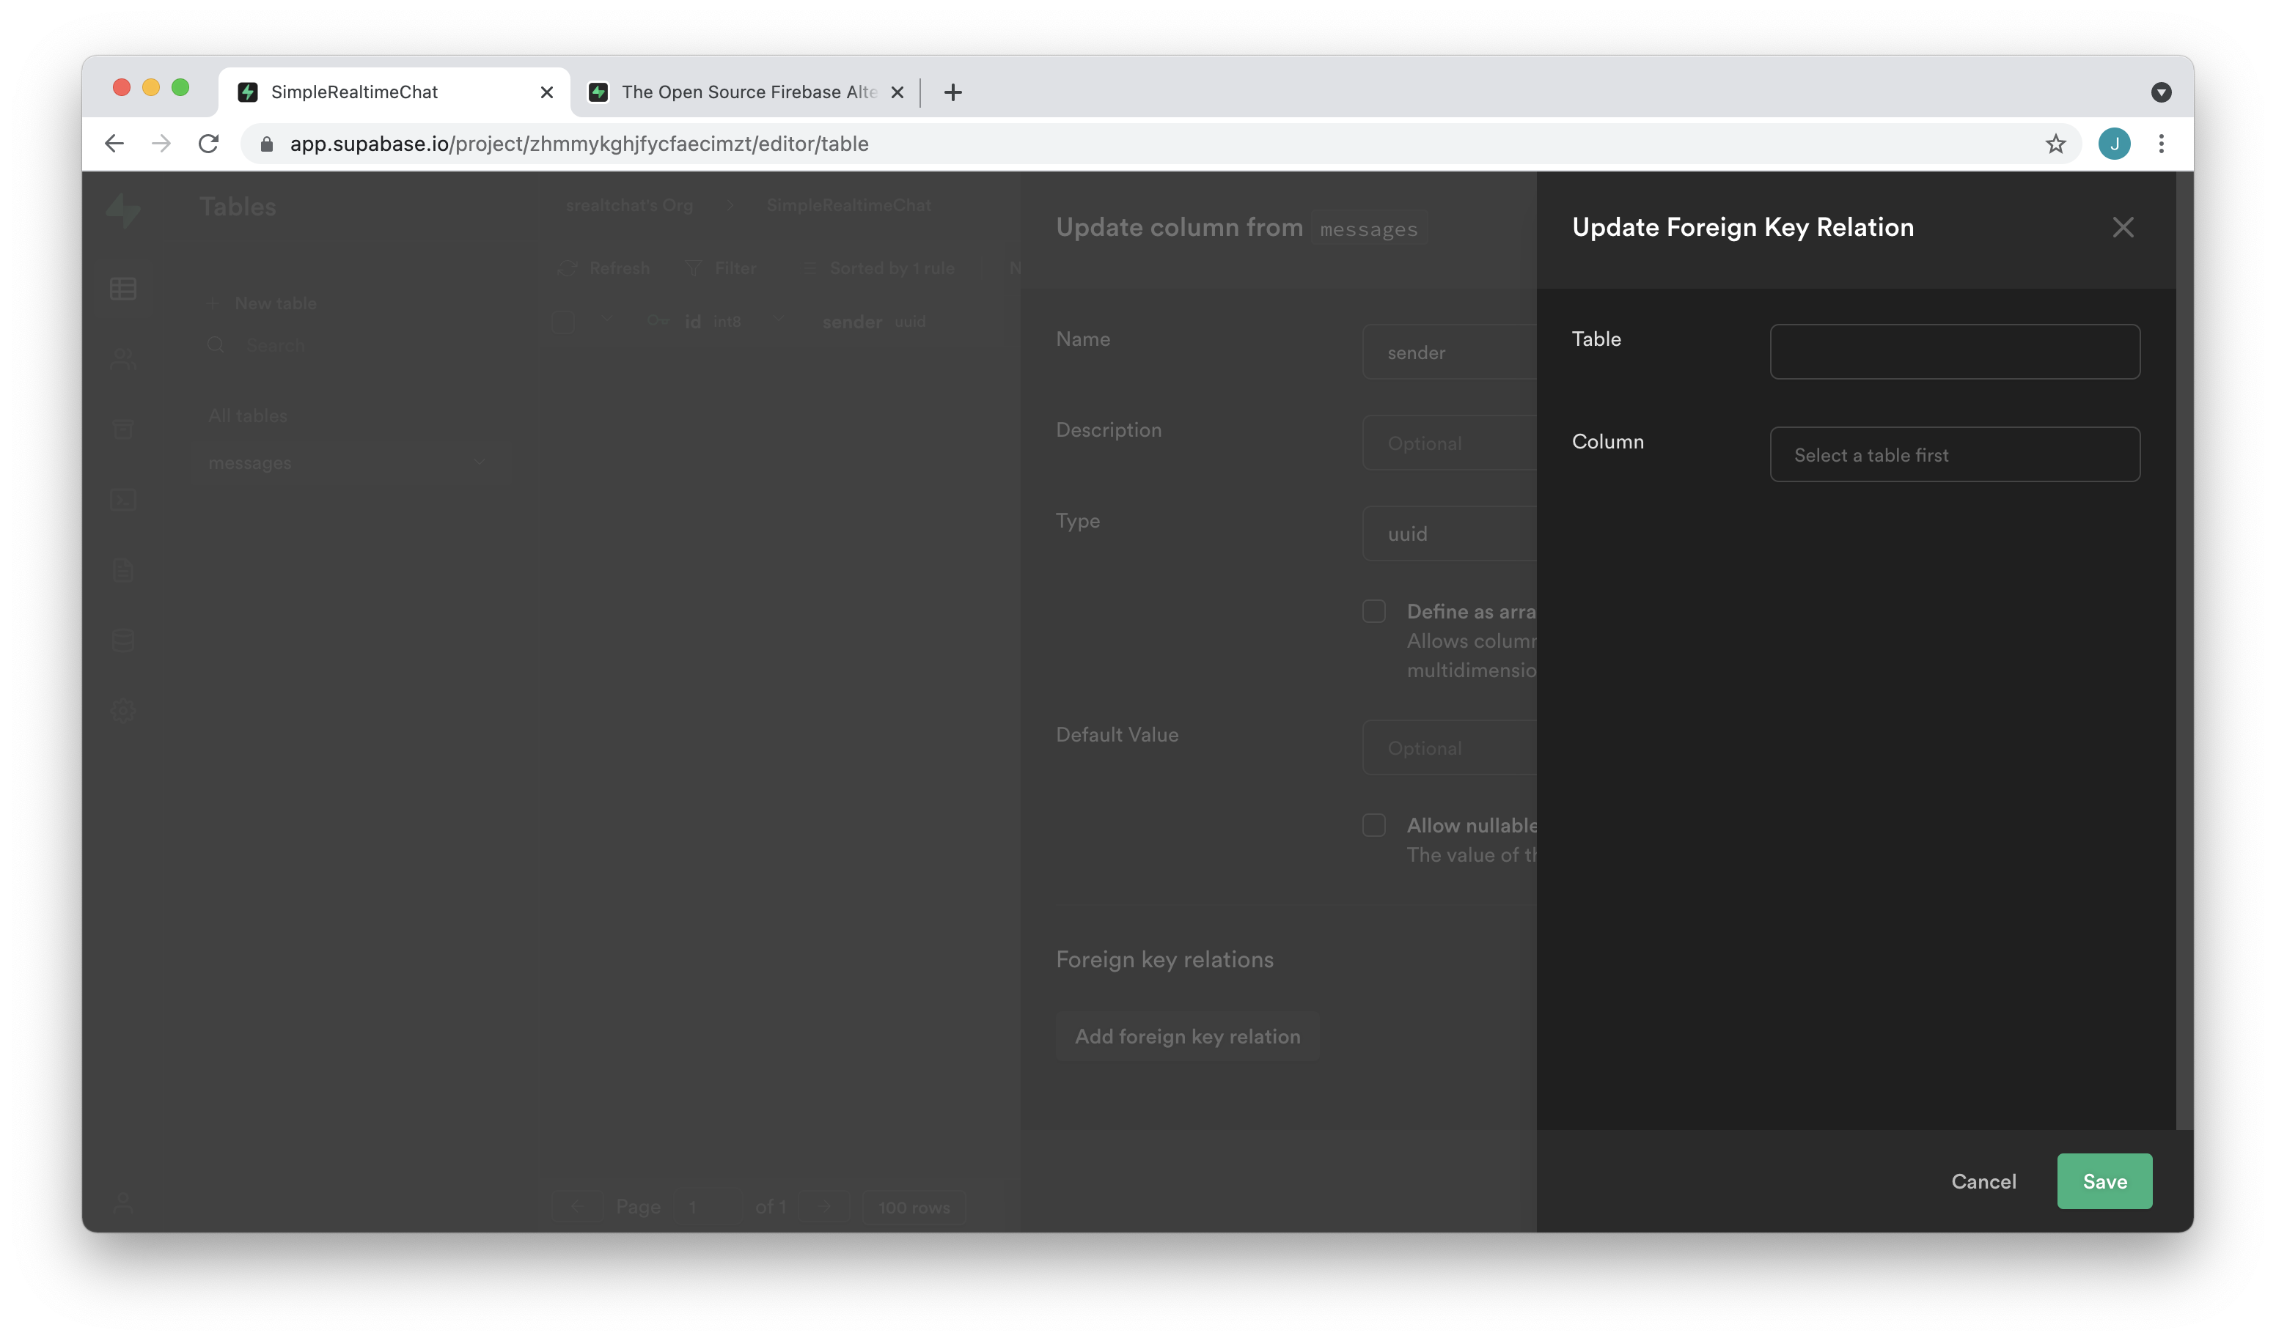Save the foreign key relation

click(2104, 1181)
